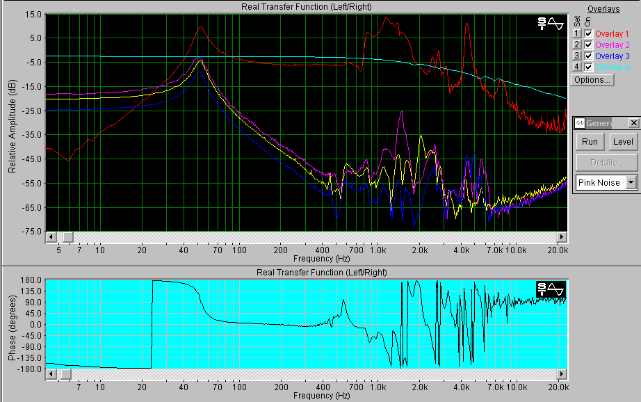Image resolution: width=641 pixels, height=402 pixels.
Task: Toggle Overlay 2 visibility checkbox
Action: 588,45
